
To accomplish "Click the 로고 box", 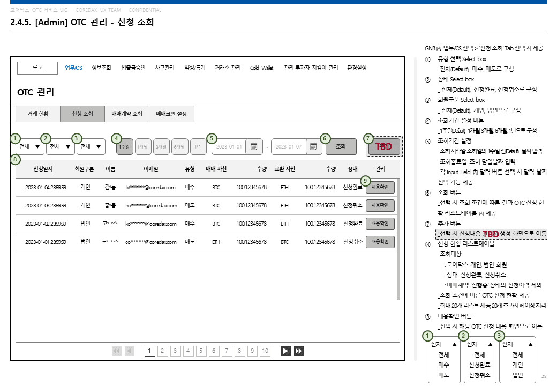I will click(37, 68).
